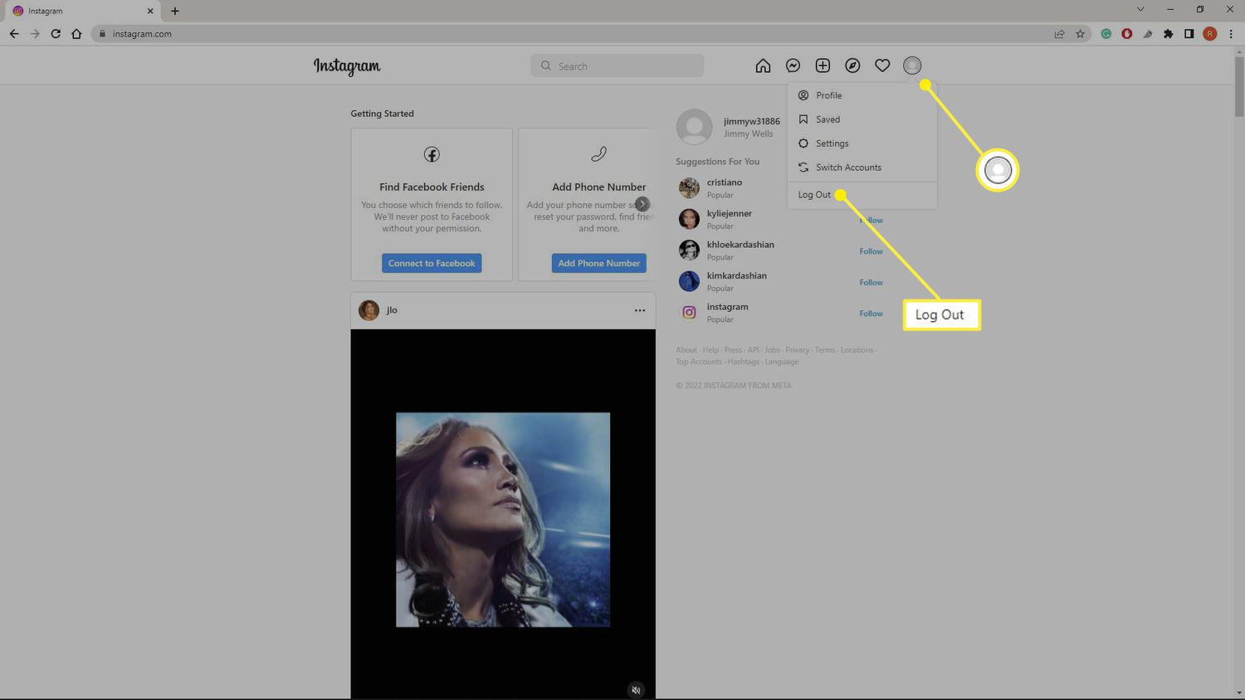Viewport: 1245px width, 700px height.
Task: Open Messenger direct messages icon
Action: pos(793,66)
